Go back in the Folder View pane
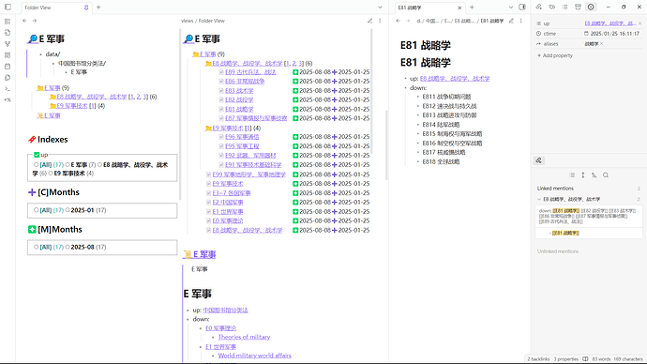 click(x=24, y=21)
